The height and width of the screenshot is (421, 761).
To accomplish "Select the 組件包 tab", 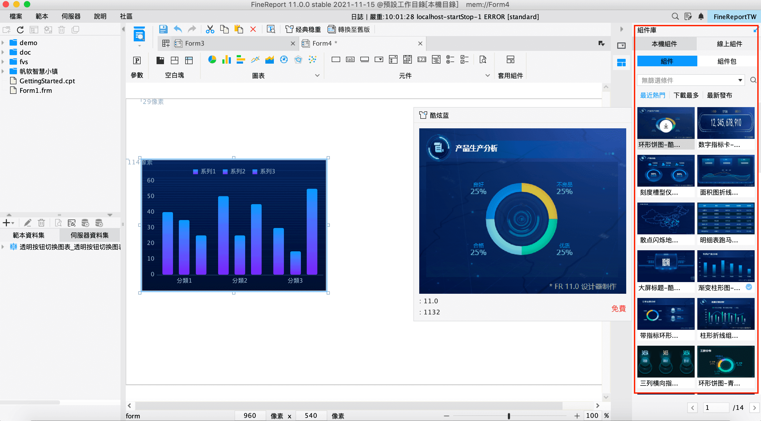I will pyautogui.click(x=727, y=61).
